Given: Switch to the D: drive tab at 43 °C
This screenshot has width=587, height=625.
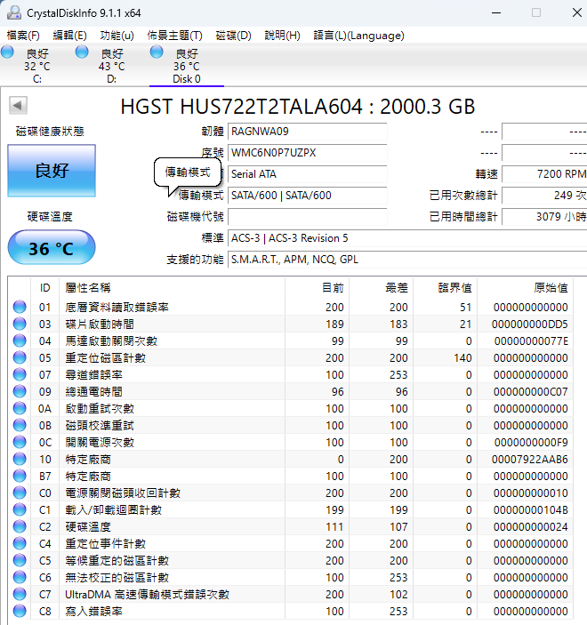Looking at the screenshot, I should click(112, 66).
